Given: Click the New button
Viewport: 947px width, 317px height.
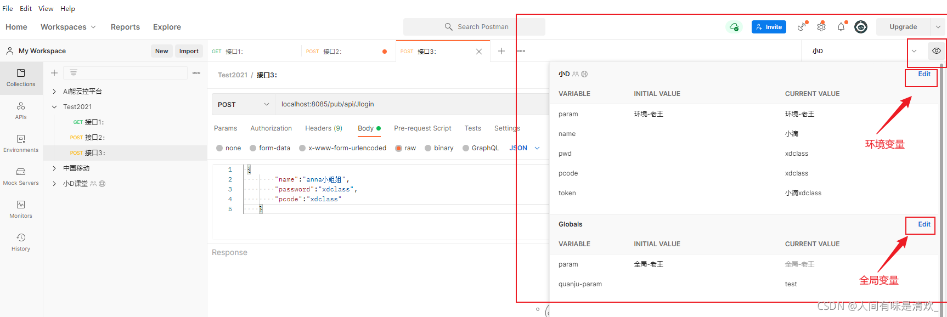Looking at the screenshot, I should [x=162, y=51].
